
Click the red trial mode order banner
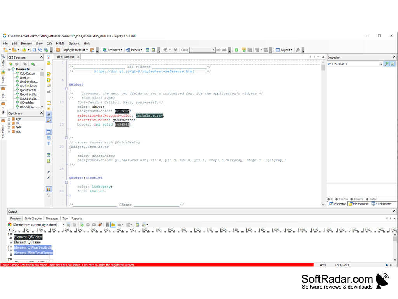click(157, 265)
